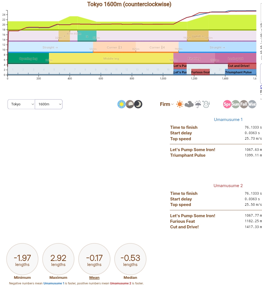Image resolution: width=262 pixels, height=288 pixels.
Task: Click the Corner 3 chart section
Action: [114, 47]
